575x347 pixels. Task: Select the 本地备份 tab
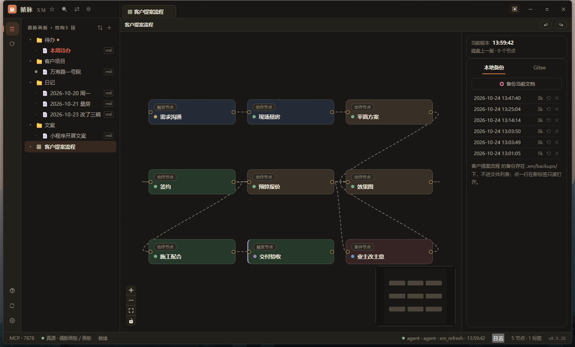pos(494,68)
